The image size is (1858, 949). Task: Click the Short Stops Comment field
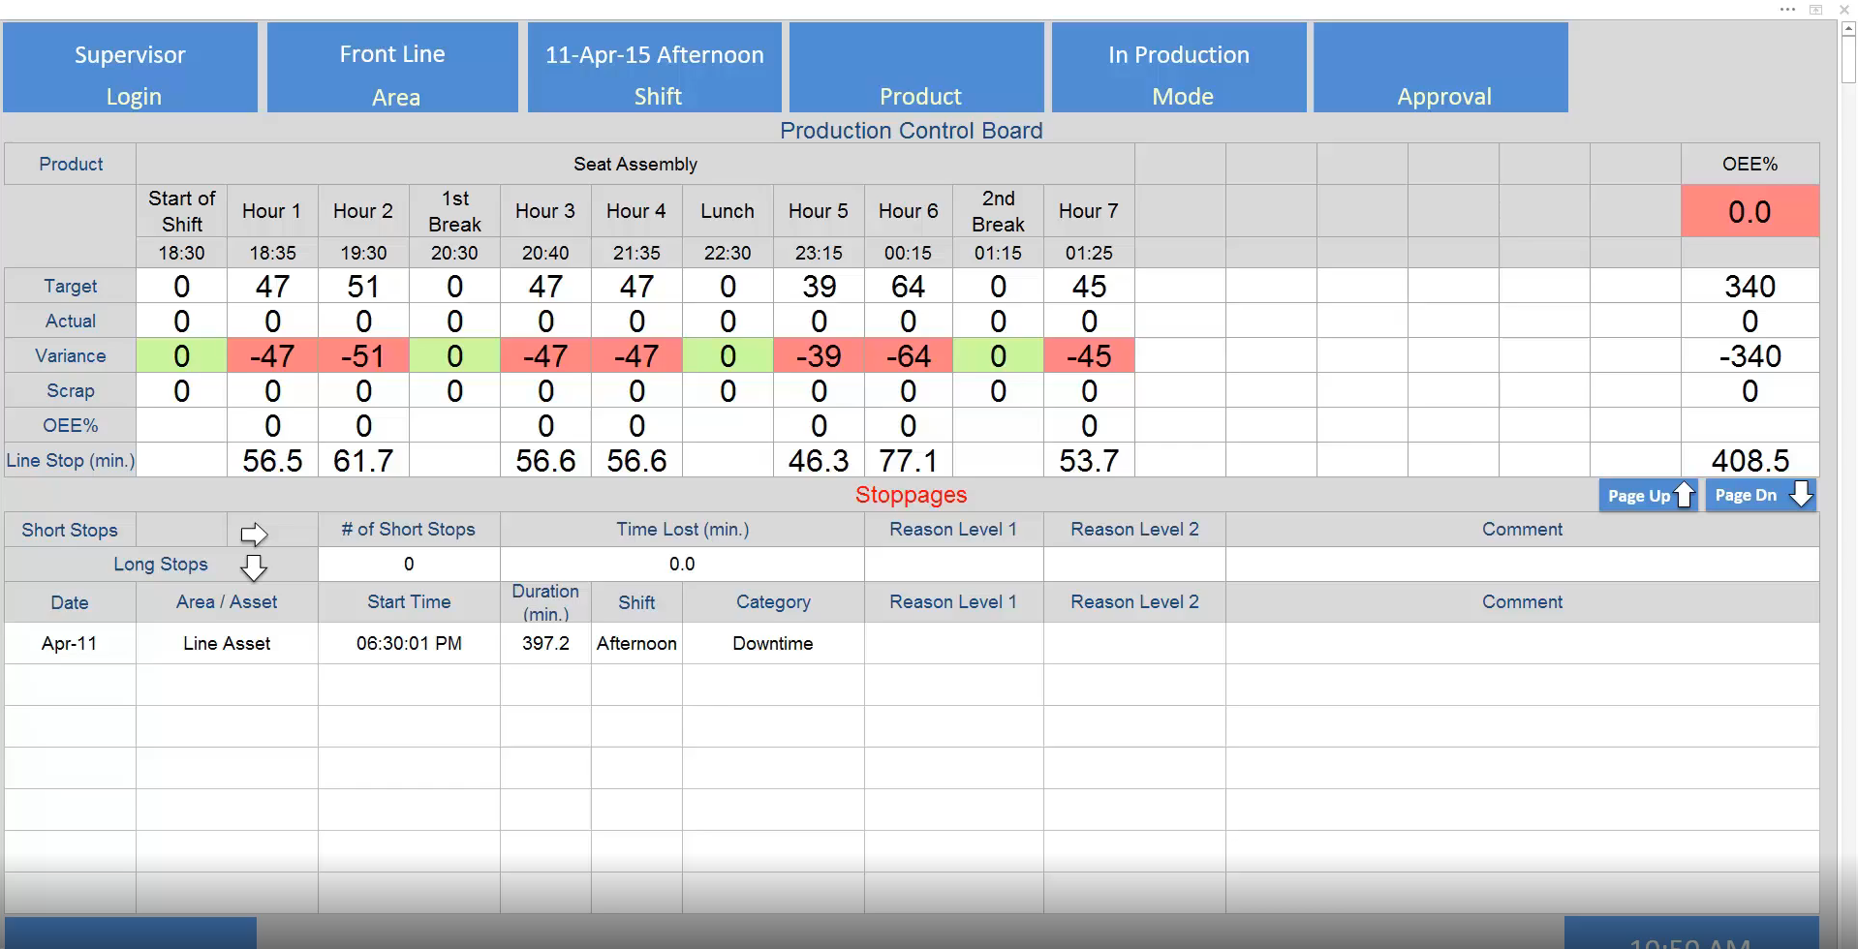click(1522, 564)
